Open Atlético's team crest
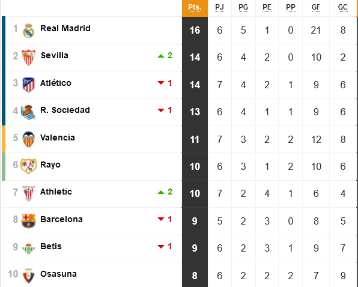The image size is (358, 287). pyautogui.click(x=29, y=85)
